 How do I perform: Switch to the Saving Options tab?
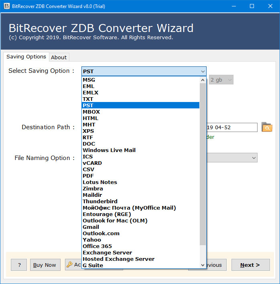point(26,57)
